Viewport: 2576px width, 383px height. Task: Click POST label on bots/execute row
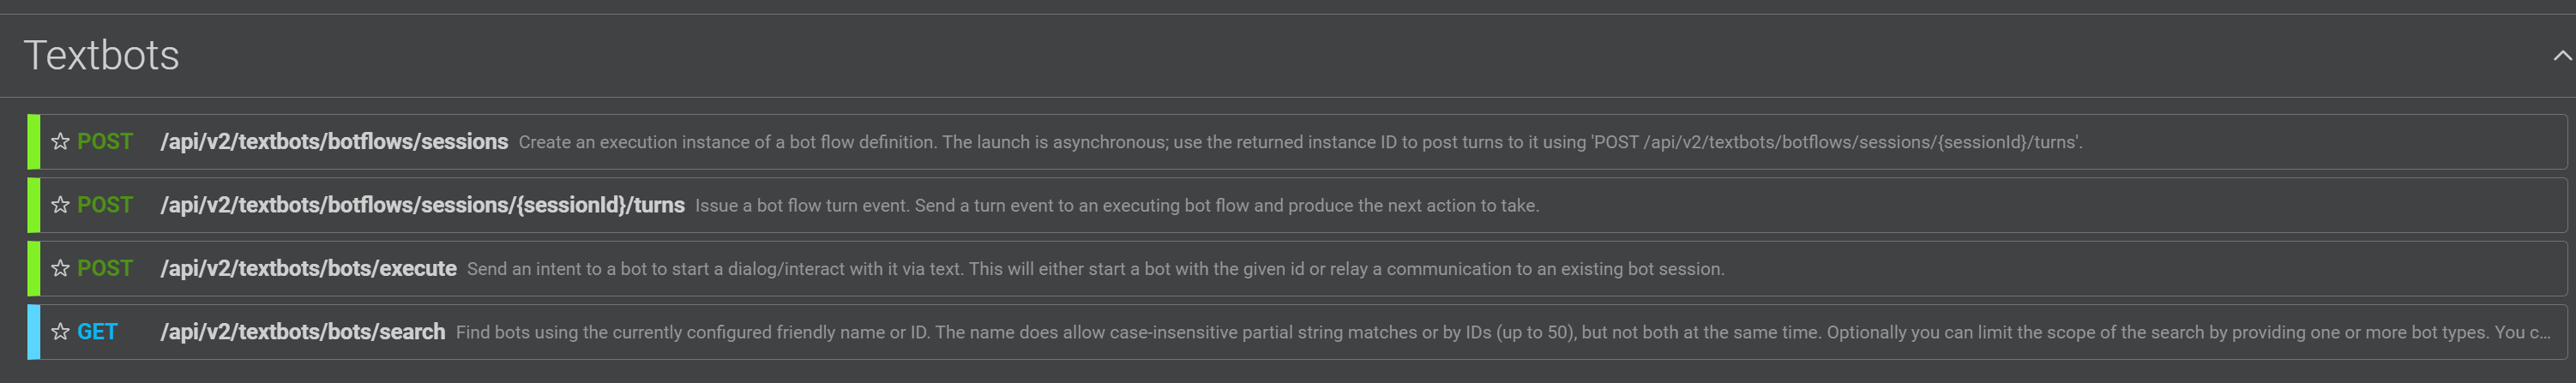pyautogui.click(x=105, y=268)
